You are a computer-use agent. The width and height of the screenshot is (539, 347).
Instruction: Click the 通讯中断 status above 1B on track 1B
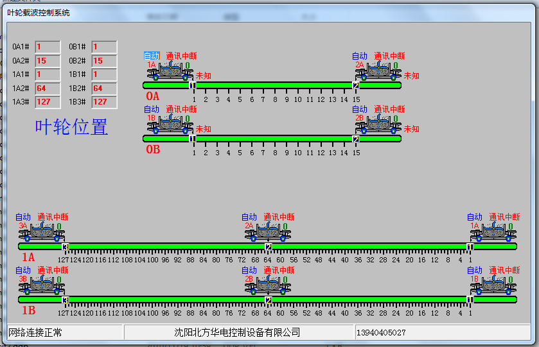504,270
